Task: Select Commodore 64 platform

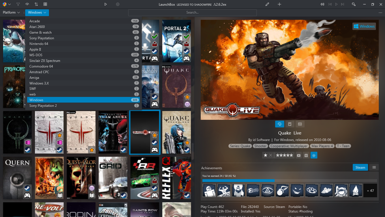Action: (x=84, y=66)
